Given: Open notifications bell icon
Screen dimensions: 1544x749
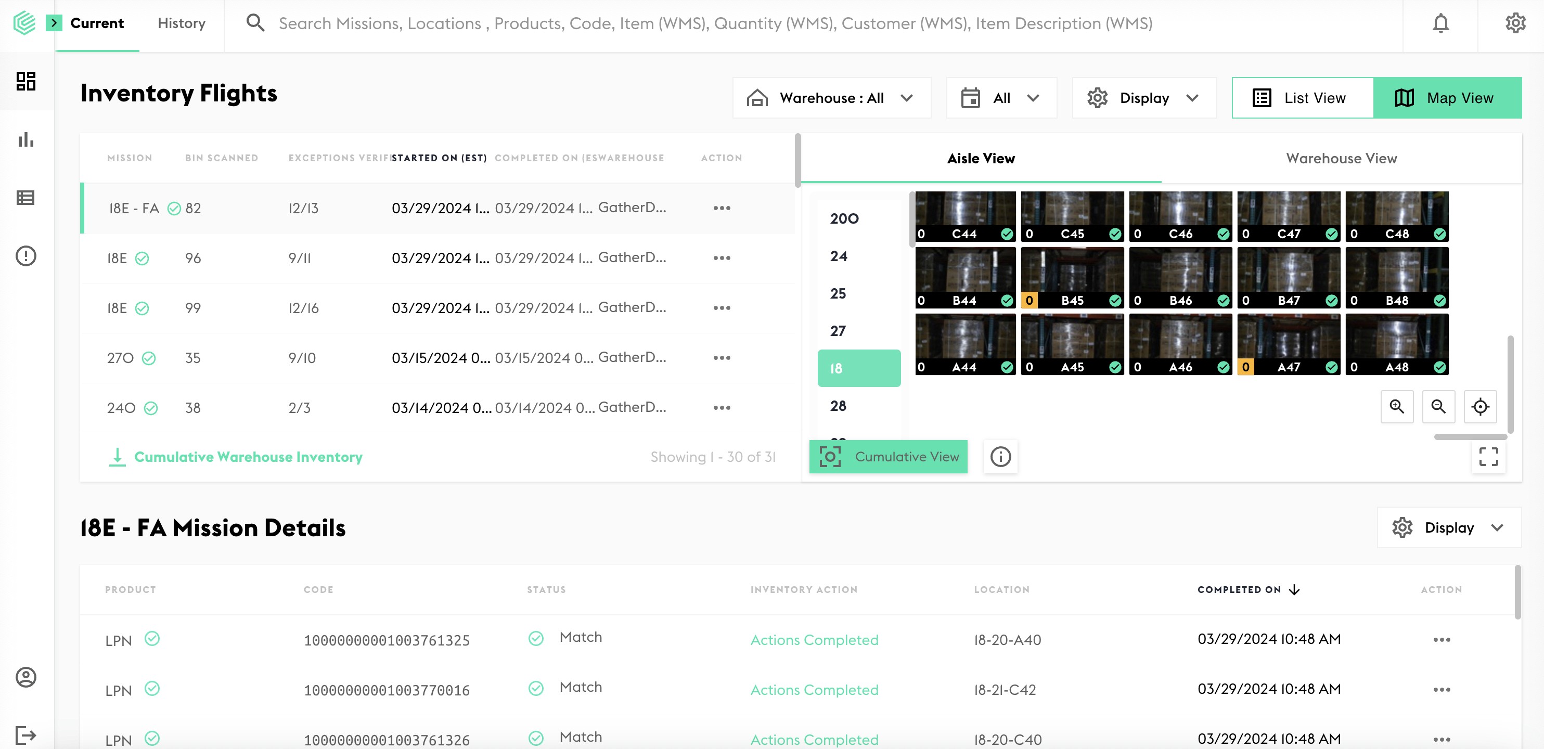Looking at the screenshot, I should coord(1441,23).
